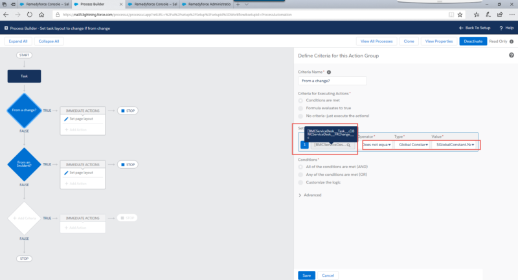
Task: Click the Criteria Name text field
Action: (x=332, y=81)
